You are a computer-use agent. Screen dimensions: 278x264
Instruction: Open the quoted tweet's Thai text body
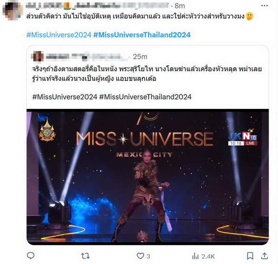147,74
